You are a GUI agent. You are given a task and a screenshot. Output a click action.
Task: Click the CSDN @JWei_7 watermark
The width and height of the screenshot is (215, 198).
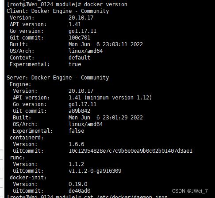pos(190,191)
